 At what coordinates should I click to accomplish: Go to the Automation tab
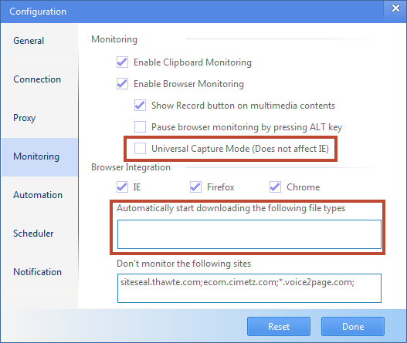pyautogui.click(x=38, y=195)
